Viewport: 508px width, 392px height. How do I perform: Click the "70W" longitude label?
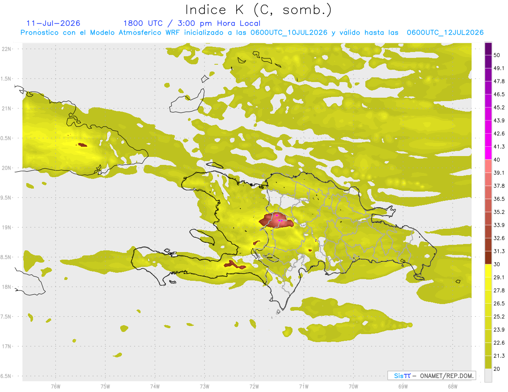click(353, 386)
